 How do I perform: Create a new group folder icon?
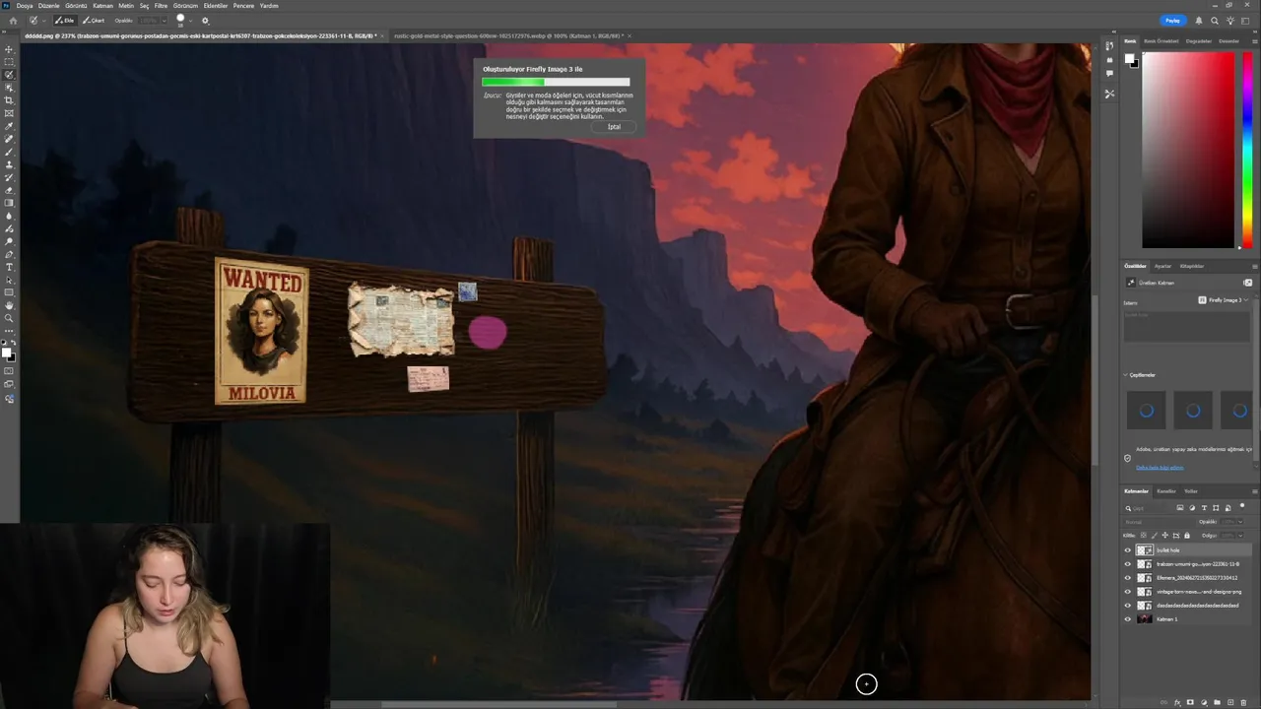tap(1217, 702)
